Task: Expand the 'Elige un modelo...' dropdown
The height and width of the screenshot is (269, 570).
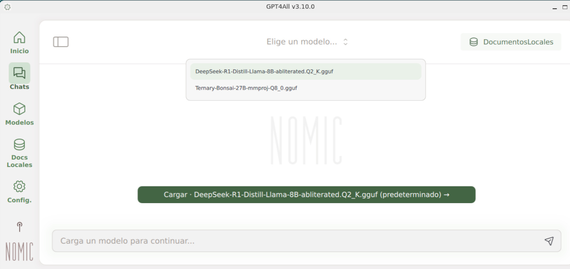Action: tap(307, 42)
